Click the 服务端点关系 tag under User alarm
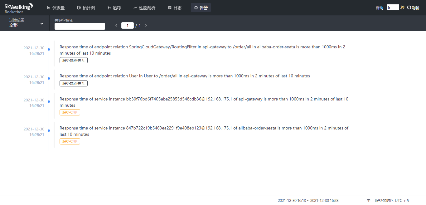 coord(74,83)
